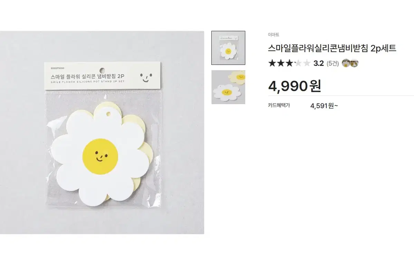Click the yellow smiling flower center
Image resolution: width=414 pixels, height=263 pixels.
(100, 157)
